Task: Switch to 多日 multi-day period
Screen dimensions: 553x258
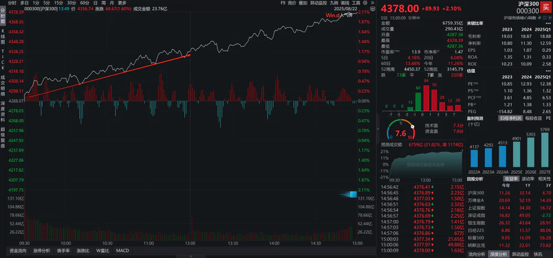Action: pyautogui.click(x=24, y=3)
